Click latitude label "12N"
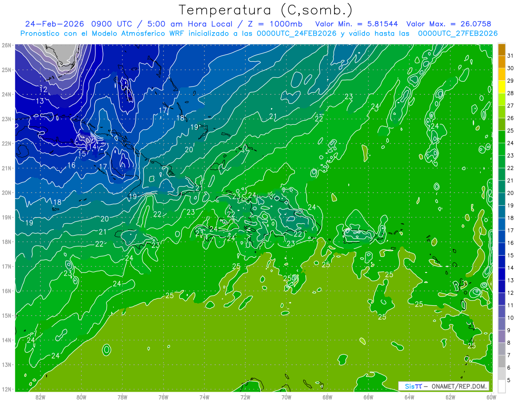This screenshot has width=522, height=403. click(6, 389)
